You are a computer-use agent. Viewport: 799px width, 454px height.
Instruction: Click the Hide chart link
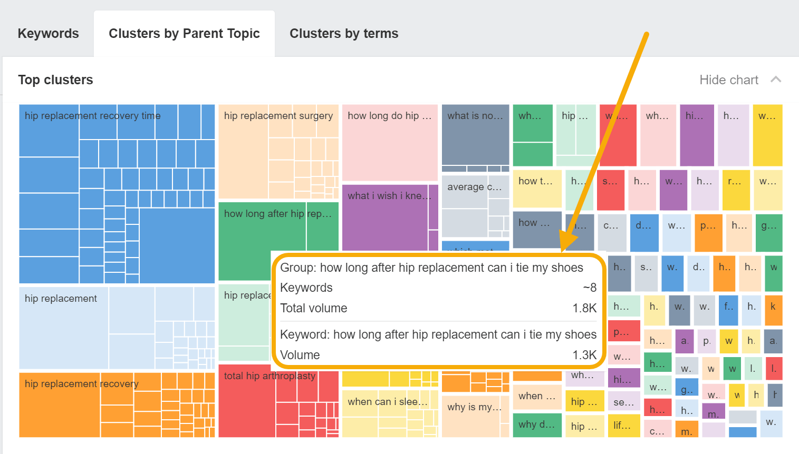[728, 80]
